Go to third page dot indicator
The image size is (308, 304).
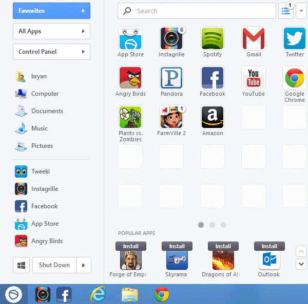[224, 225]
